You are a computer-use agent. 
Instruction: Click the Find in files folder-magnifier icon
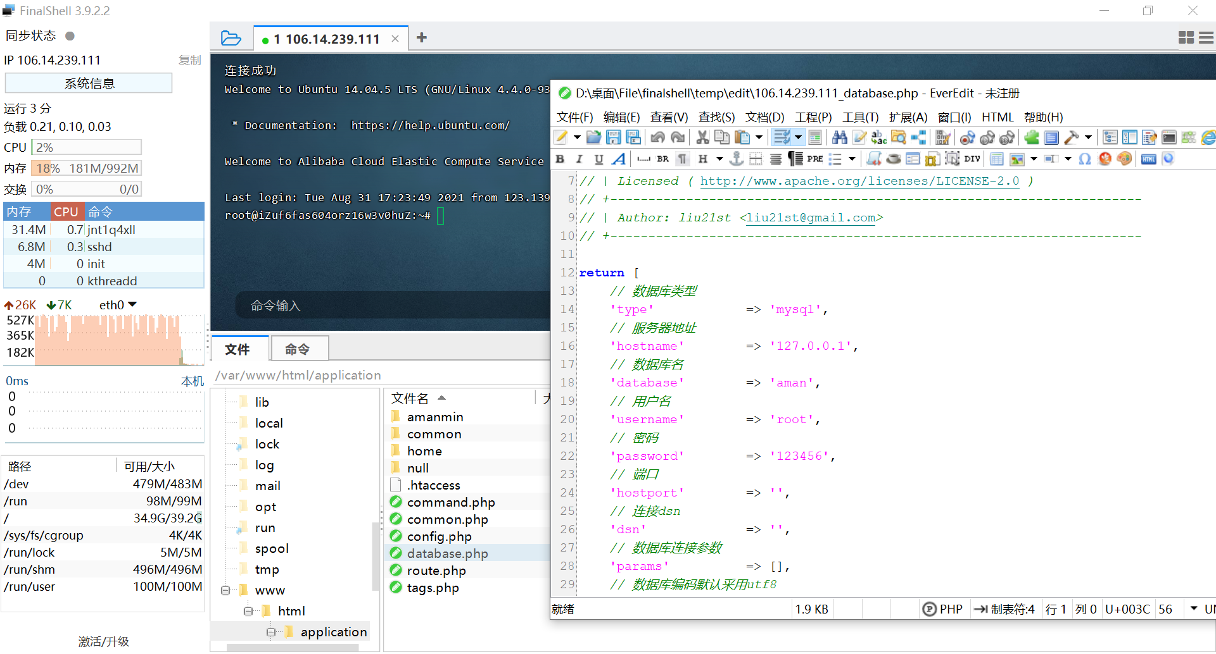click(899, 137)
